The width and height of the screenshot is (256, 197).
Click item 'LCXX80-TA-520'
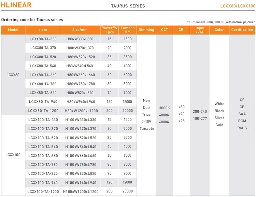(43, 57)
